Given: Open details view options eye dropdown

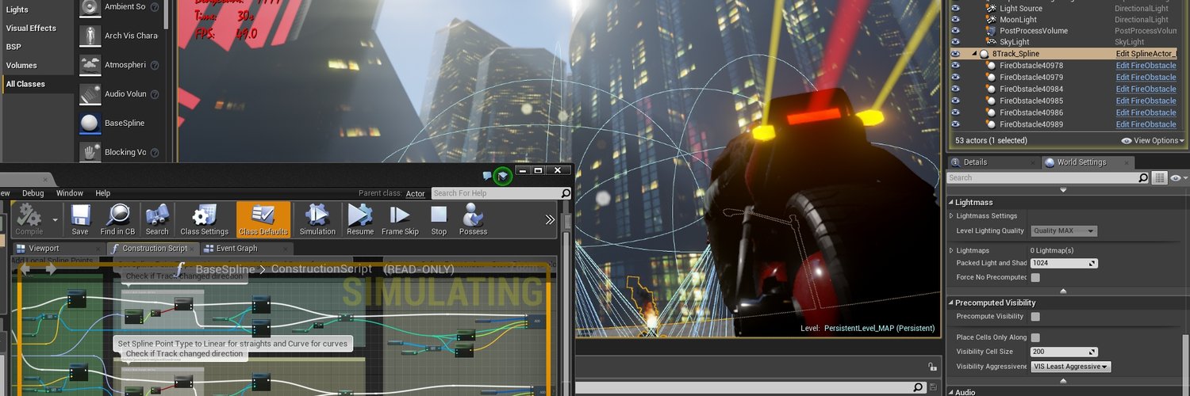Looking at the screenshot, I should click(x=1177, y=178).
